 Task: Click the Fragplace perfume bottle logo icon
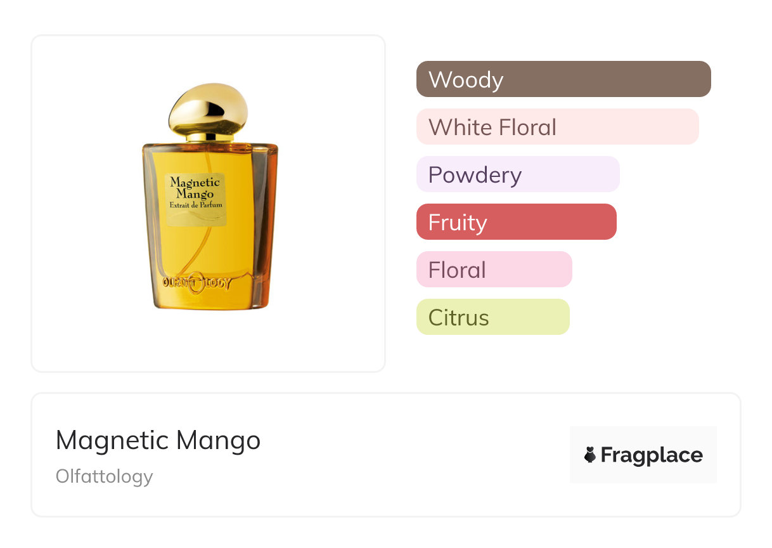(590, 455)
